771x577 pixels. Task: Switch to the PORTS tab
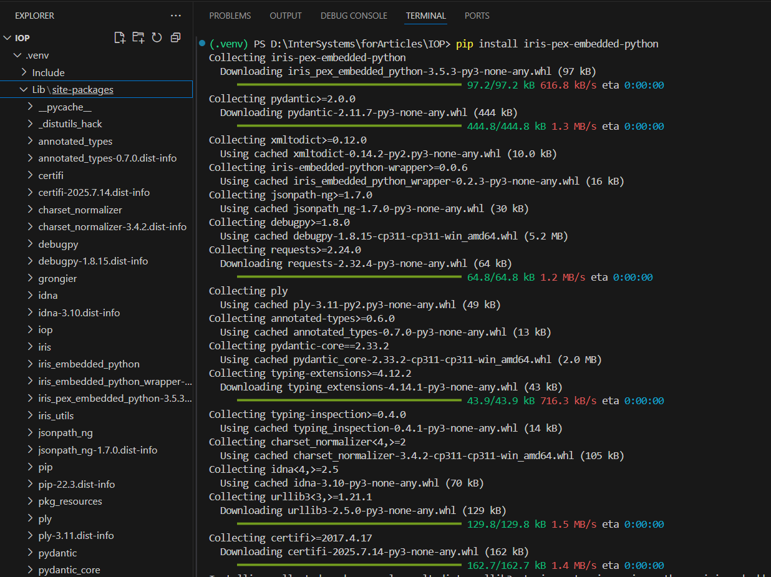coord(477,16)
